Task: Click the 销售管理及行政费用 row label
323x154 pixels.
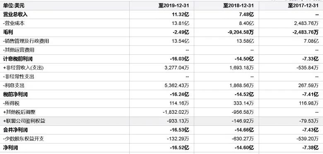Action: (26, 41)
